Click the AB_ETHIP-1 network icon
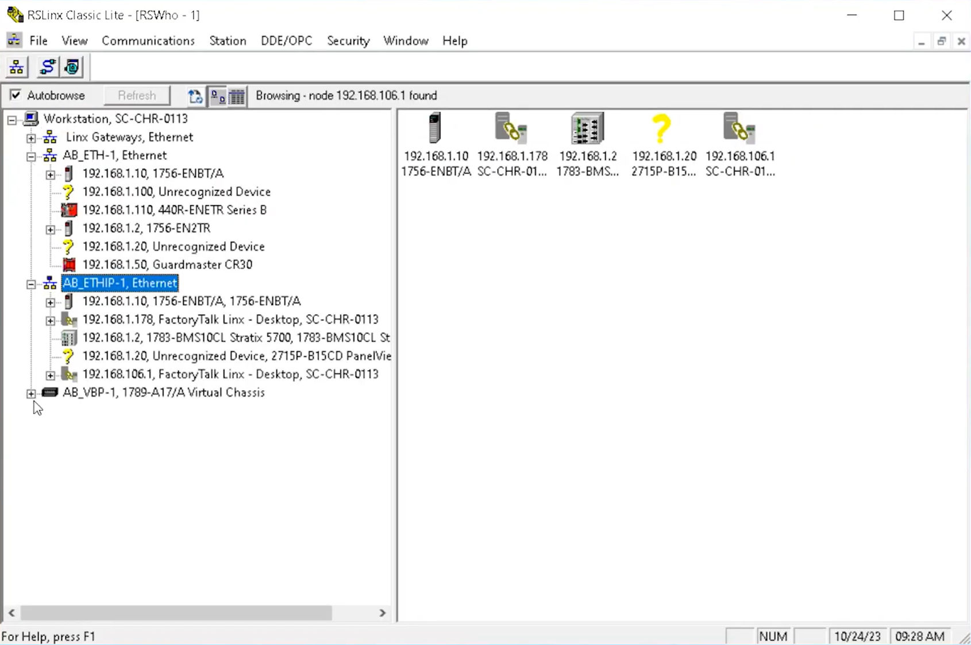Image resolution: width=971 pixels, height=645 pixels. point(51,283)
